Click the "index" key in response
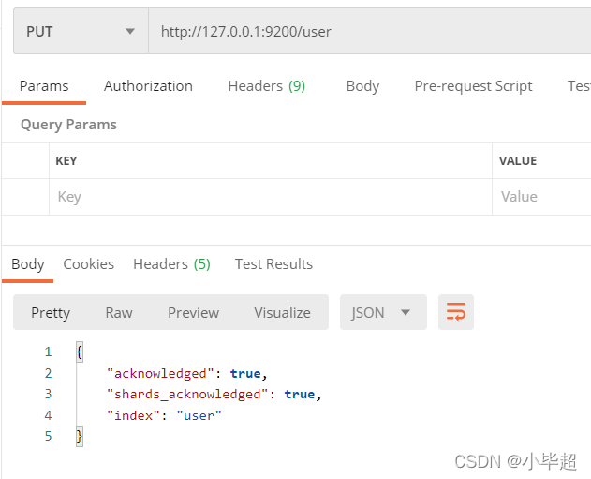The height and width of the screenshot is (479, 591). coord(133,415)
